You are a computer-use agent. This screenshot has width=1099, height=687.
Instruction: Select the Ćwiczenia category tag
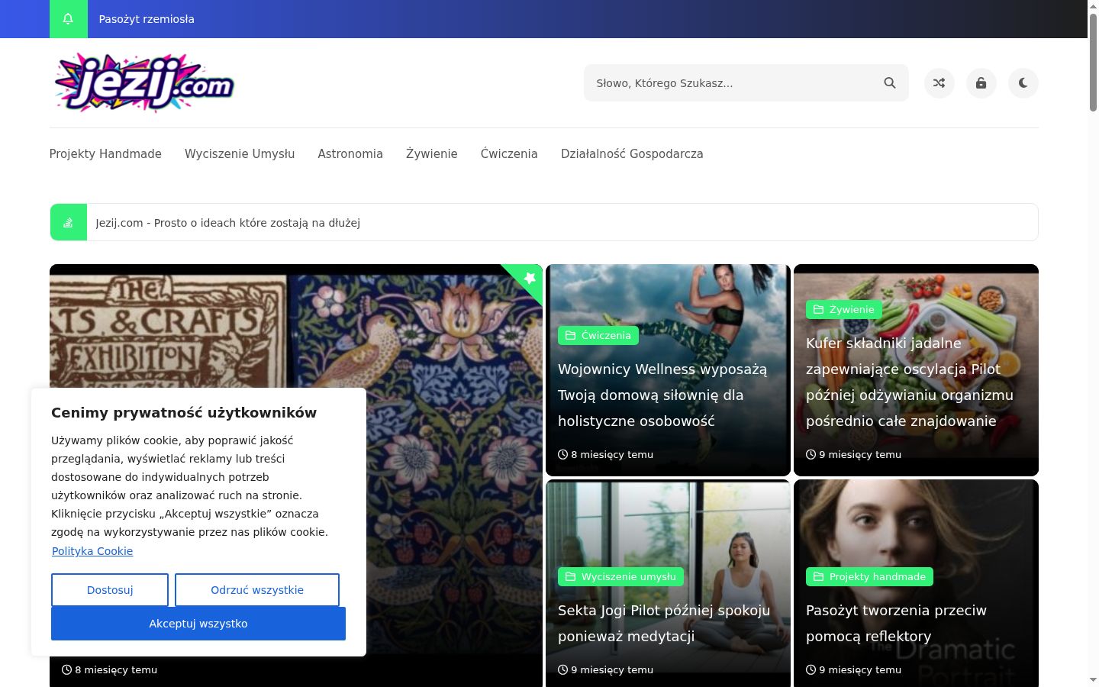click(x=598, y=335)
